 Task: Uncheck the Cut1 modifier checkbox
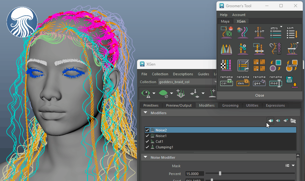147,141
